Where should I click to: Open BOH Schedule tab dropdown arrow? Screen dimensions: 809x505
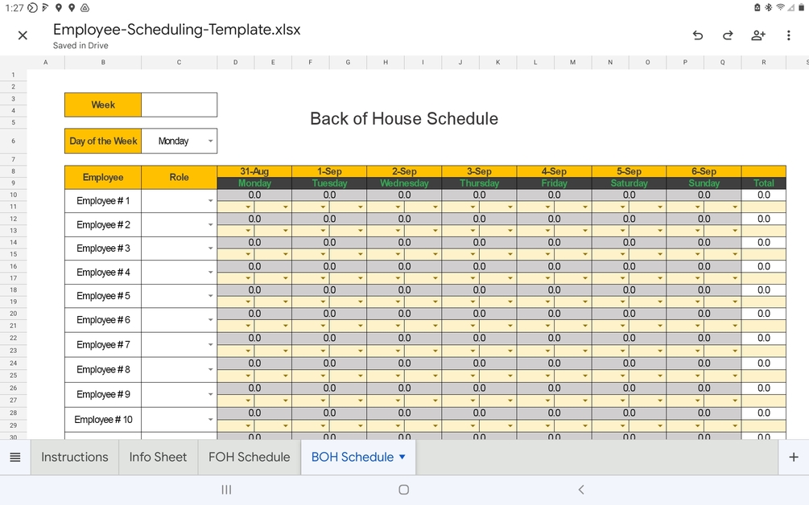tap(402, 457)
